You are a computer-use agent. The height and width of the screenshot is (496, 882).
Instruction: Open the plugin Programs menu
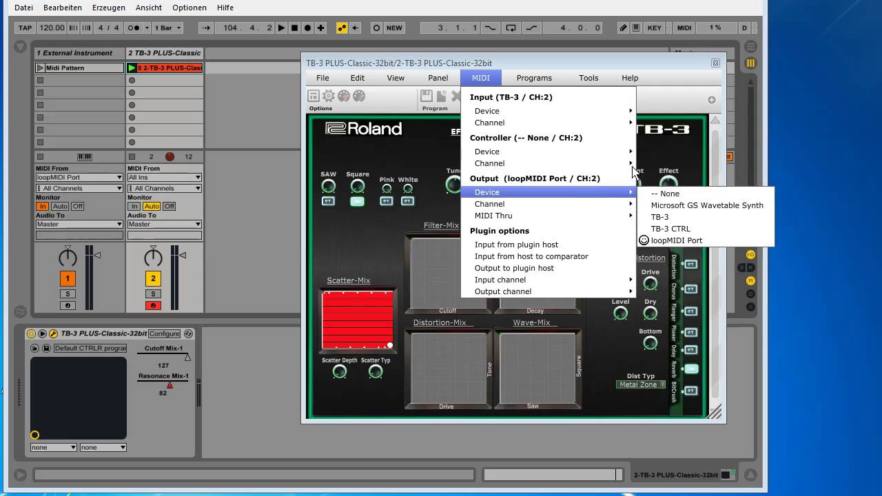534,78
